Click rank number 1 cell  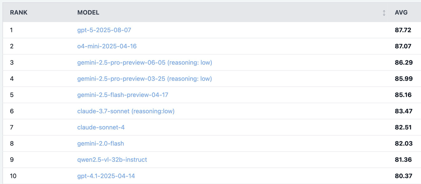point(12,30)
